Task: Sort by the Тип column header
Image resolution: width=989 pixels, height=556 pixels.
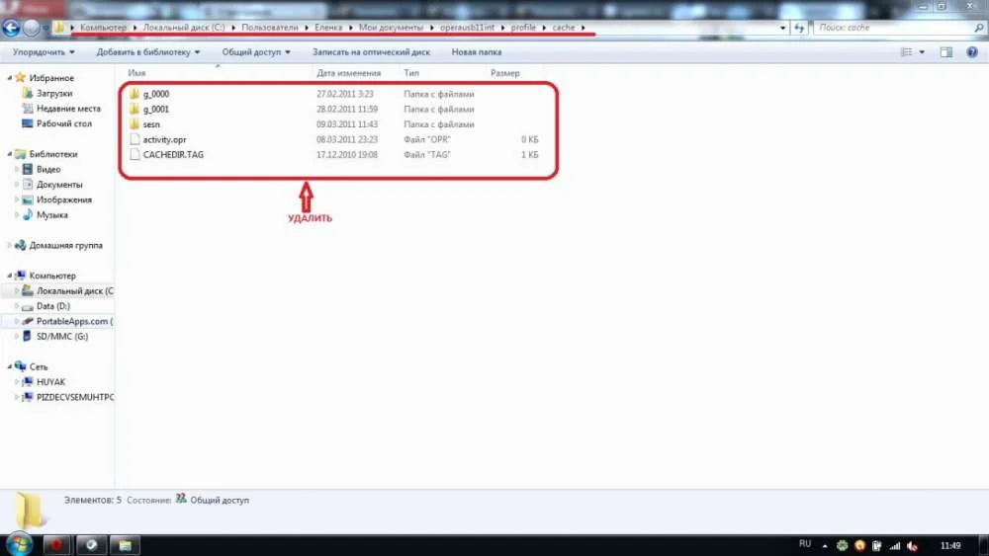Action: click(x=411, y=73)
